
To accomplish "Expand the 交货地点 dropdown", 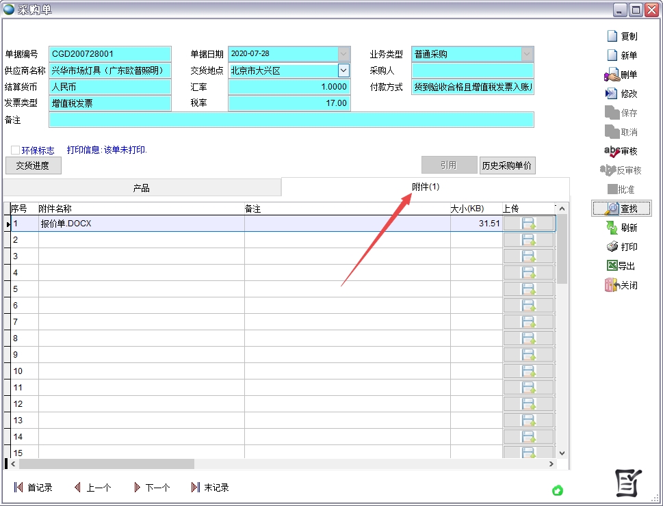I will (343, 70).
